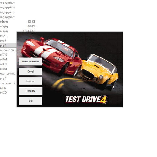Select the row reading 'αφο του Mic..'
This screenshot has width=157, height=157.
[x=8, y=73]
